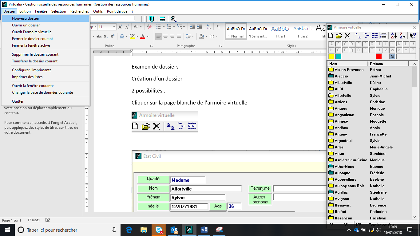The image size is (420, 236).
Task: Open the bullet list dropdown arrow
Action: pos(163,27)
